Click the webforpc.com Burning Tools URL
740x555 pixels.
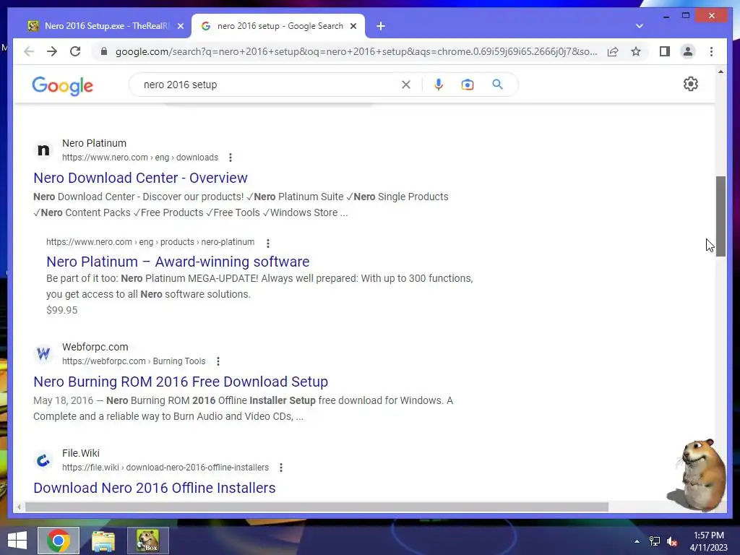point(134,361)
